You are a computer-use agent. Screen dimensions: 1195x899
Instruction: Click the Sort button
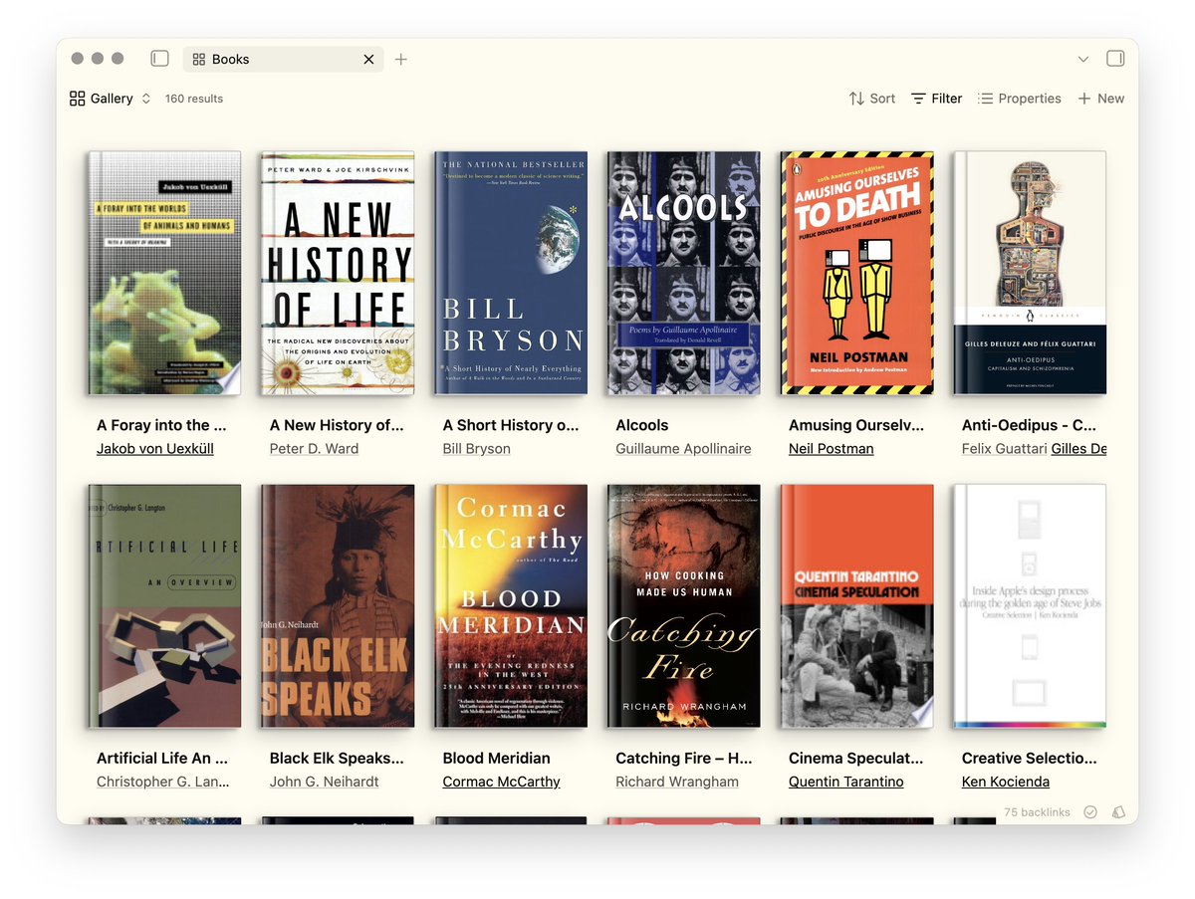871,99
